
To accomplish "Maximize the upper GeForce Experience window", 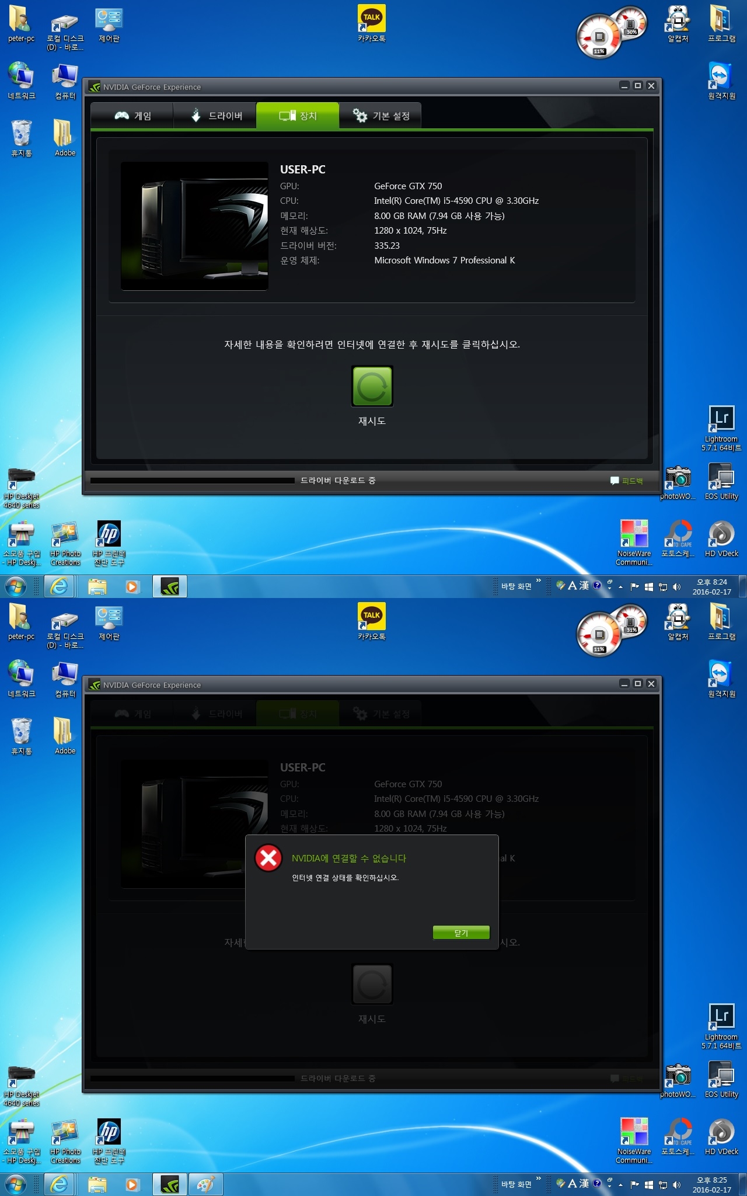I will [x=638, y=86].
